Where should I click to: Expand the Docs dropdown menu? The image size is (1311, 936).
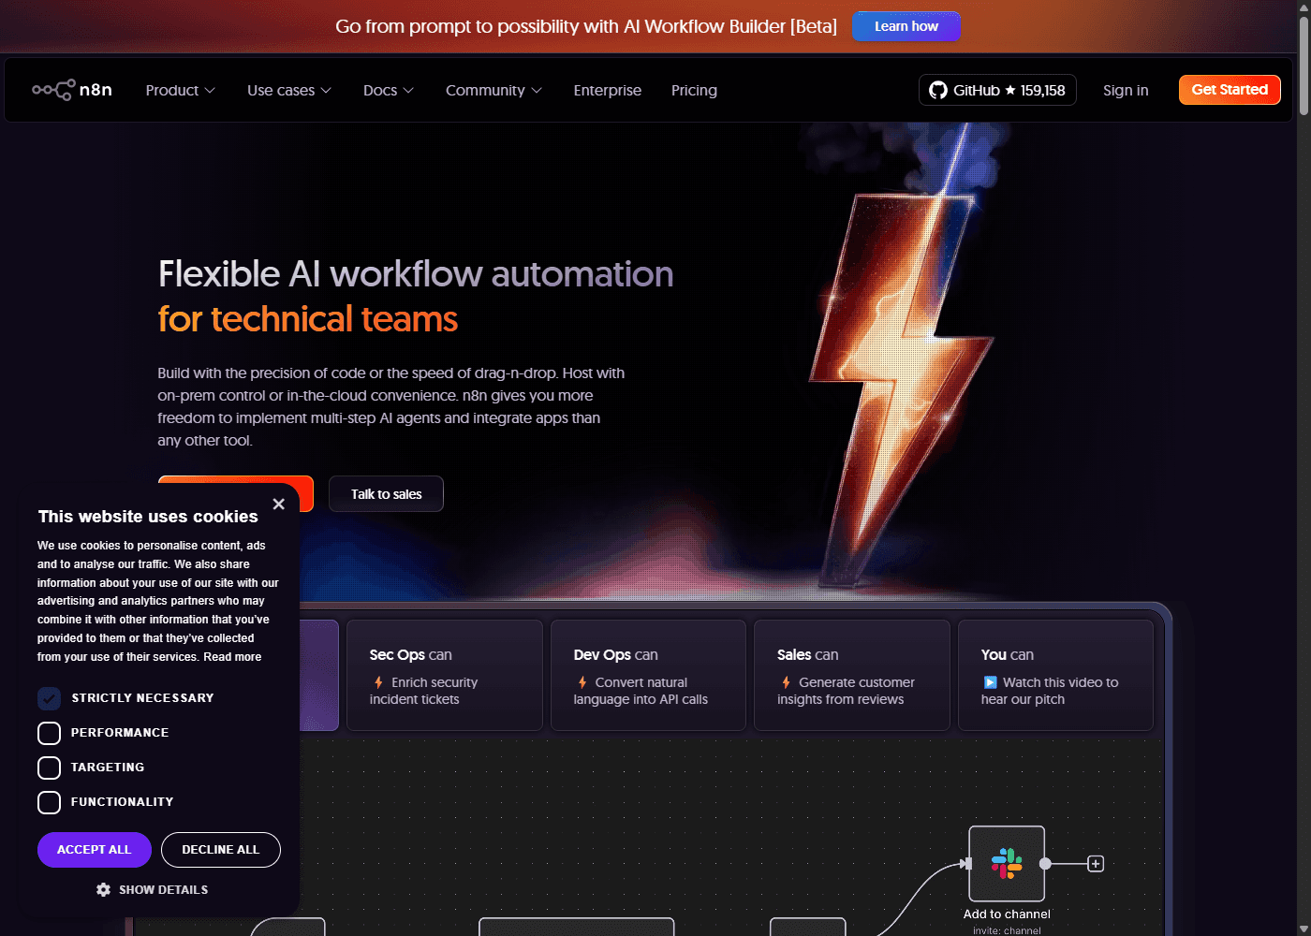pos(389,90)
